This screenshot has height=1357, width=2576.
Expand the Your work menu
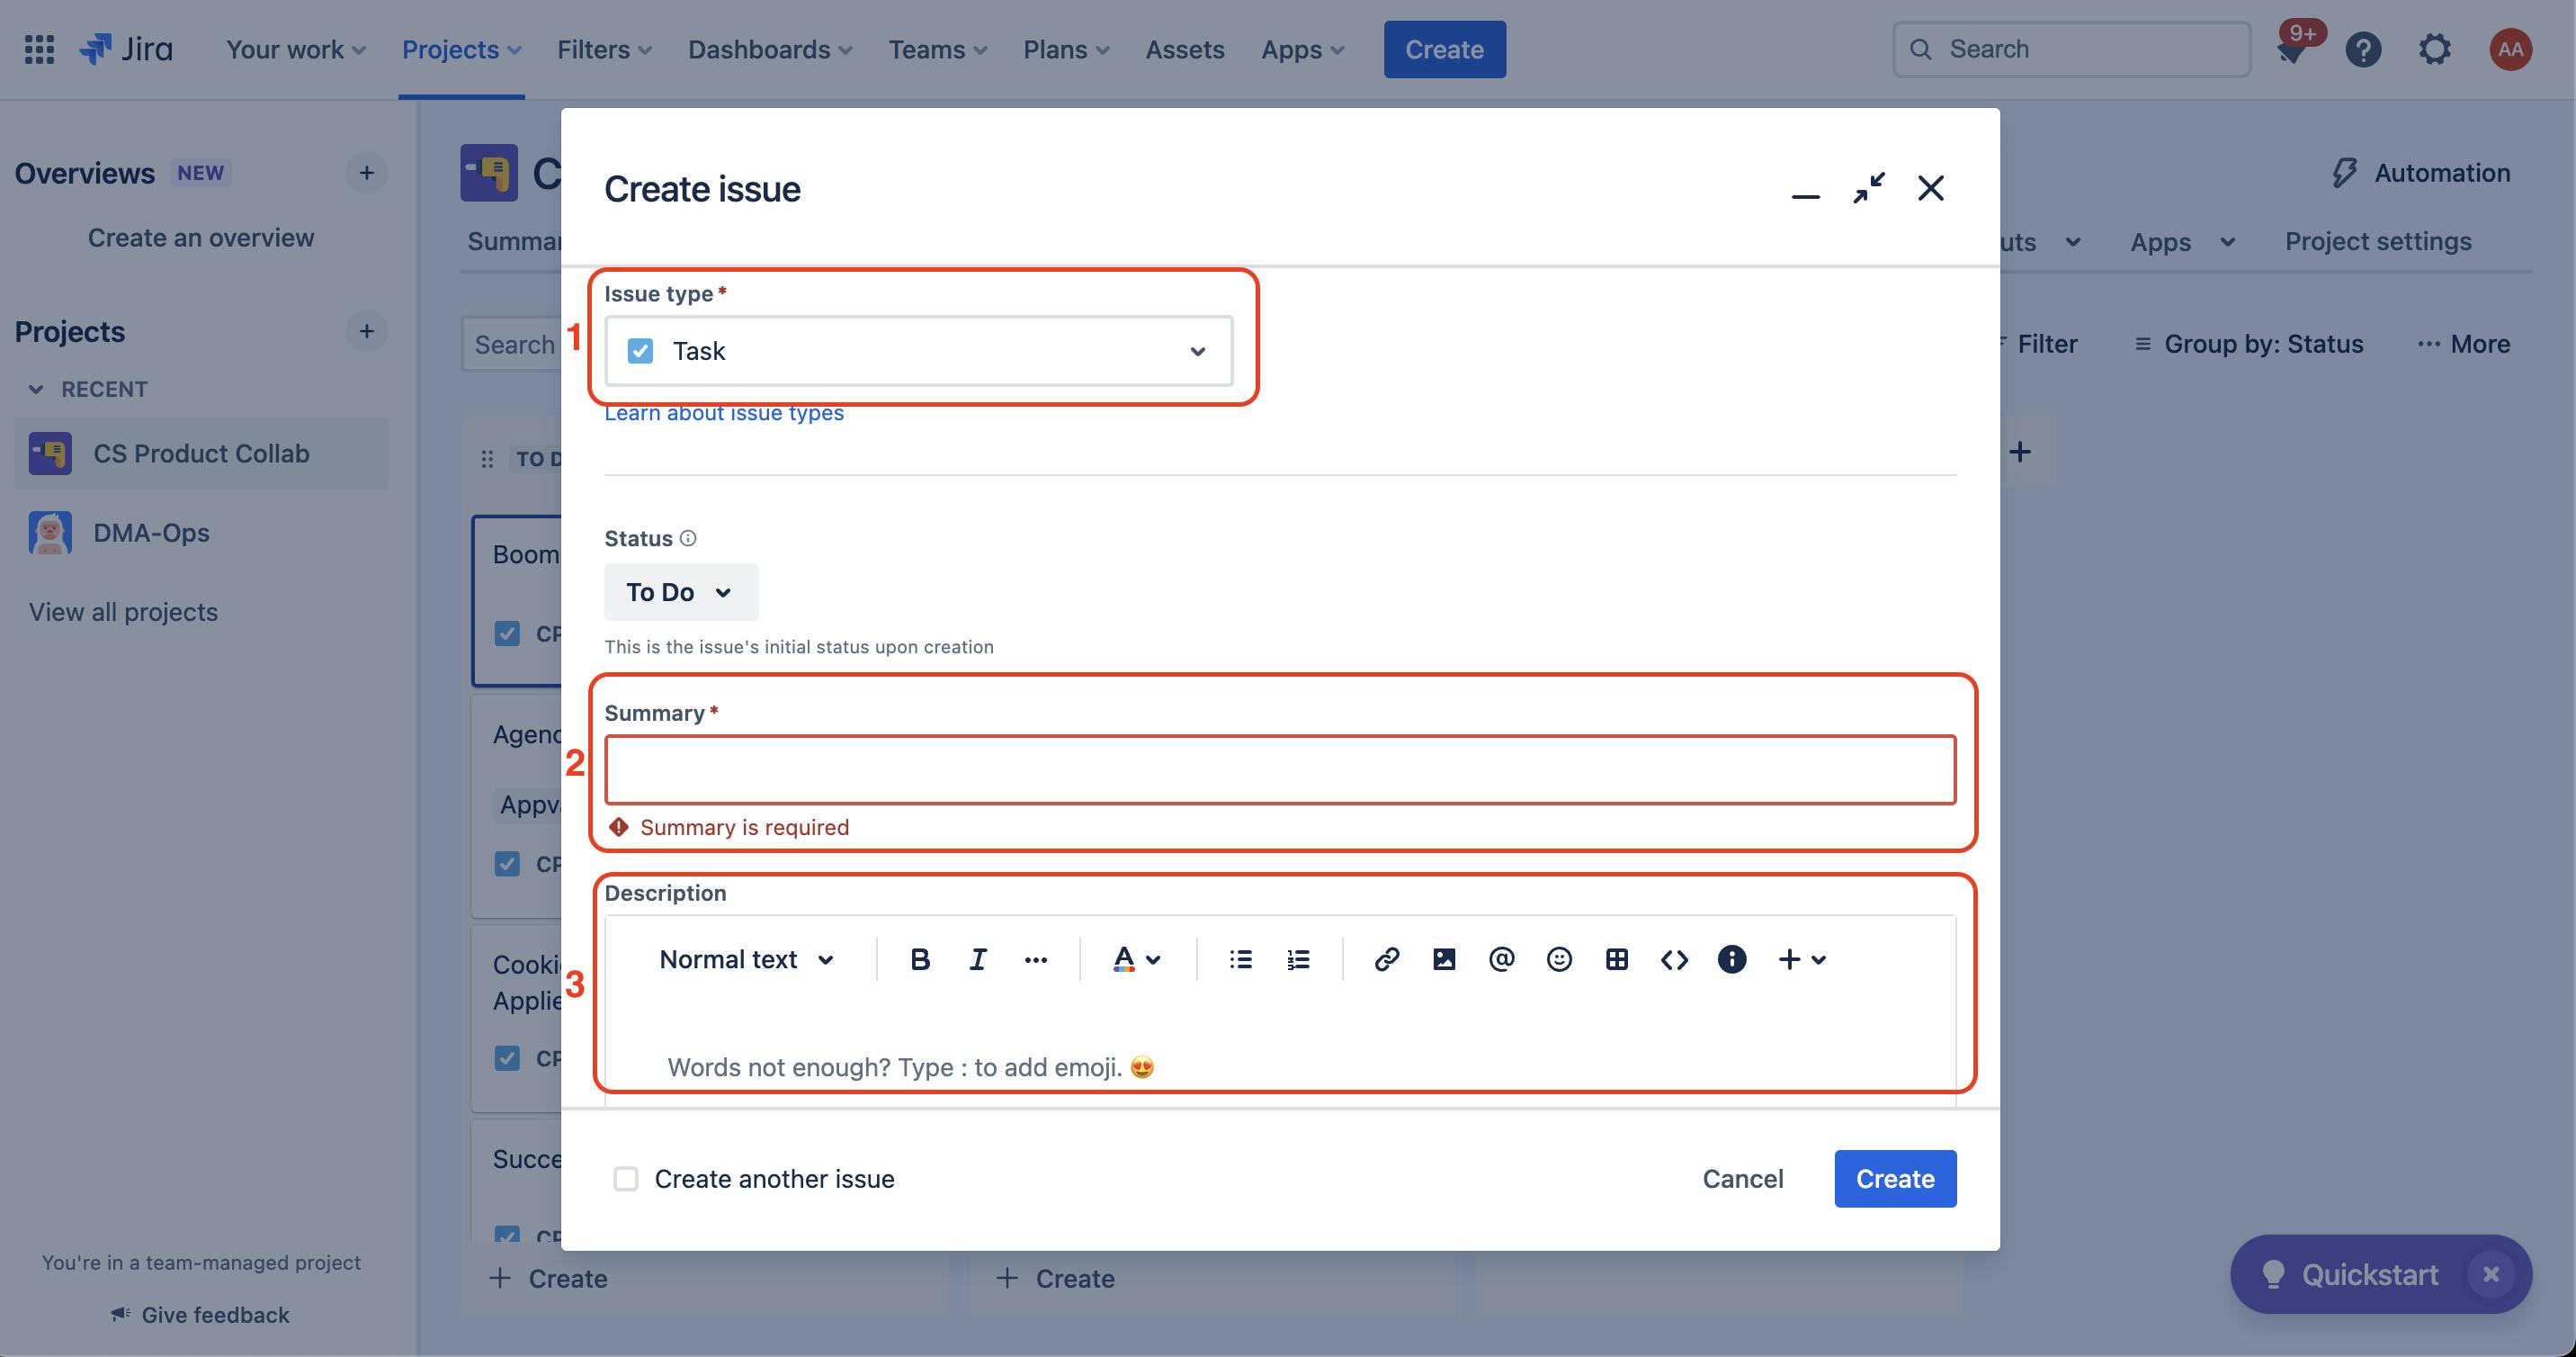(x=296, y=49)
